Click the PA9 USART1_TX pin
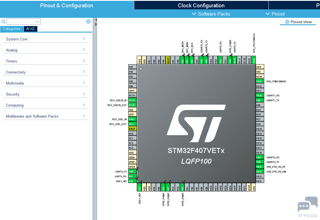 tap(260, 100)
